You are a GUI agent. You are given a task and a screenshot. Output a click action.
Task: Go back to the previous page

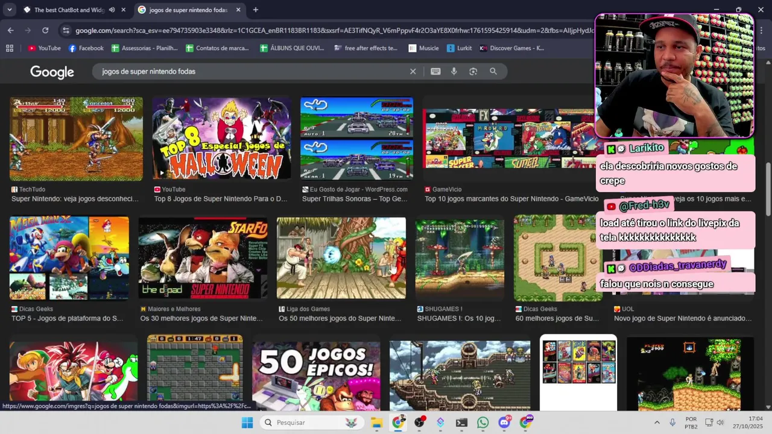[x=10, y=30]
